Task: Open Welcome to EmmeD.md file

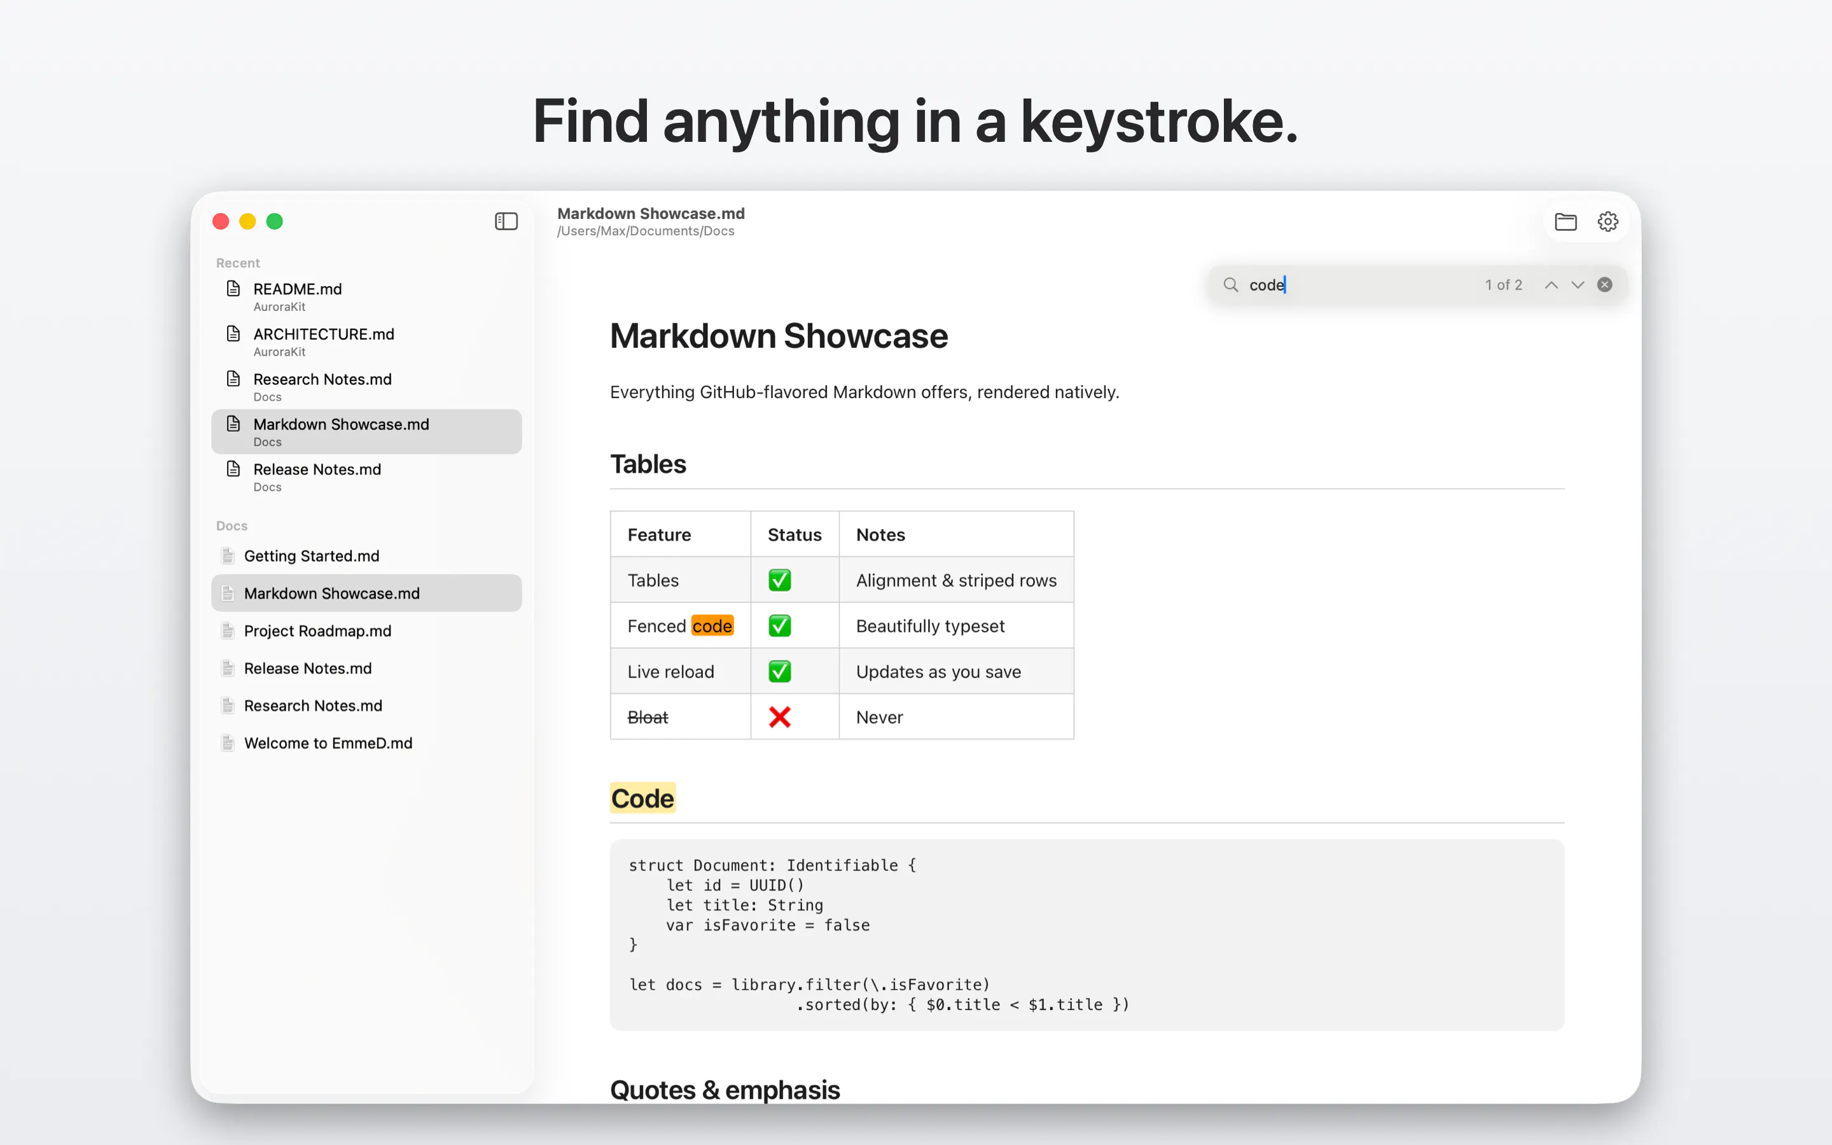Action: click(x=366, y=743)
